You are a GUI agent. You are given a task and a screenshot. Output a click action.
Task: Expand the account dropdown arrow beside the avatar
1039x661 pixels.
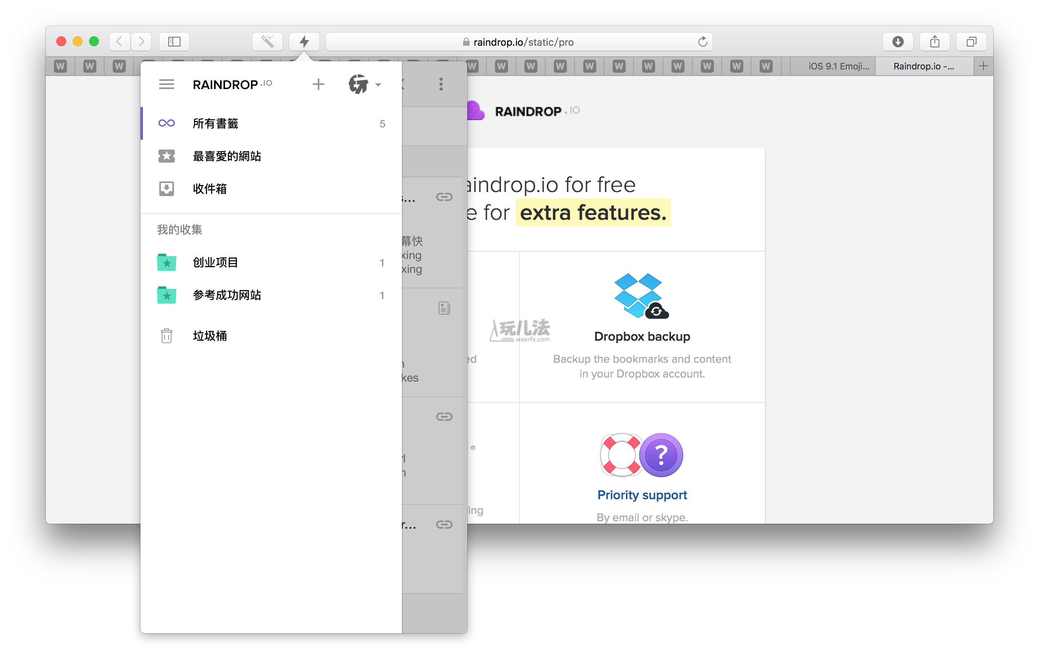pyautogui.click(x=378, y=85)
